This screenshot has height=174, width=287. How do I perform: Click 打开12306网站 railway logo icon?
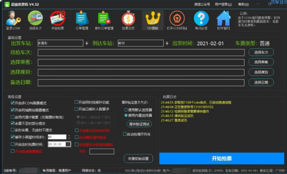(x=177, y=20)
